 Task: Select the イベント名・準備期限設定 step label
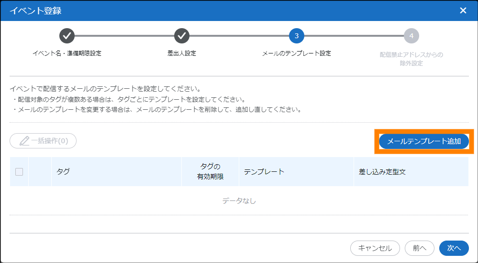coord(67,53)
